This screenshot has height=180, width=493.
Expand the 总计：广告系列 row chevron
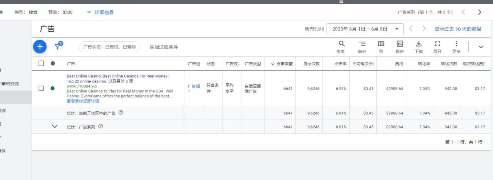[55, 126]
